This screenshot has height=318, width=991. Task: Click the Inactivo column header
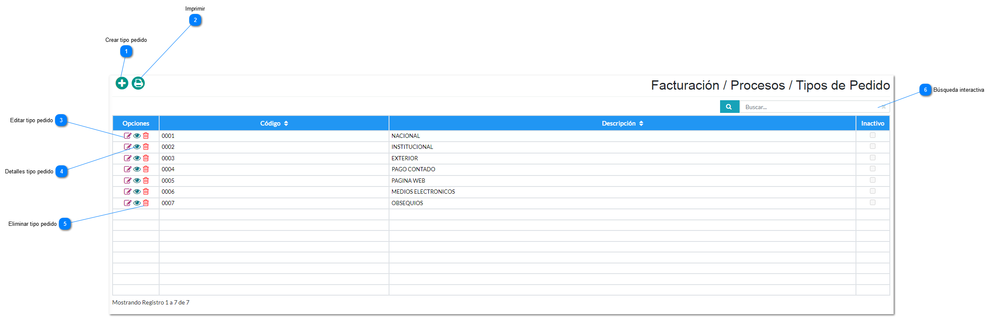pos(872,123)
